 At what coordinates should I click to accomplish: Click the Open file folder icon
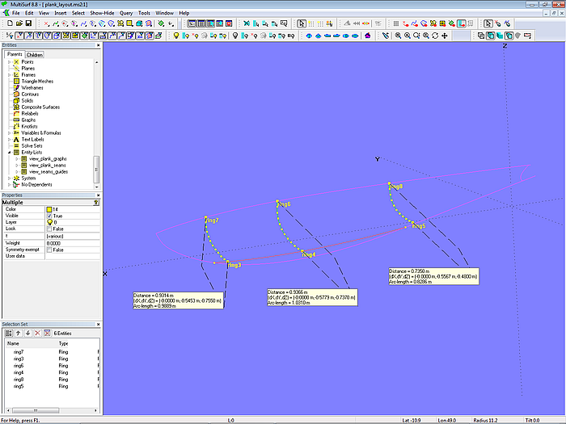[18, 24]
